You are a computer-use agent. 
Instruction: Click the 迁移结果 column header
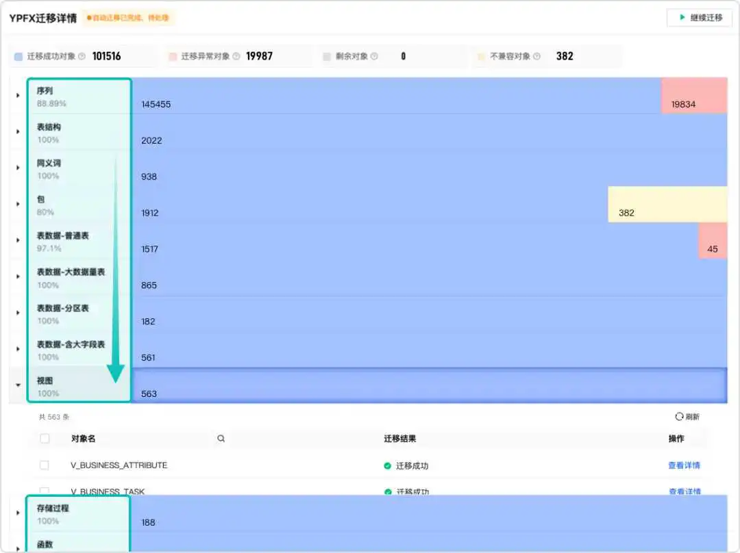[x=399, y=439]
